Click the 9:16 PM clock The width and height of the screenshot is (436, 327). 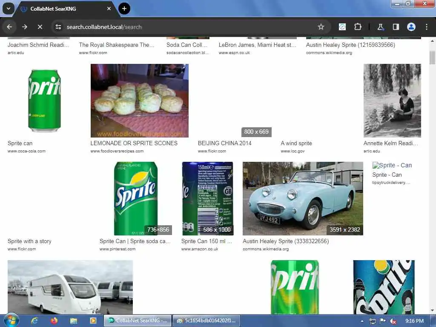tap(414, 321)
